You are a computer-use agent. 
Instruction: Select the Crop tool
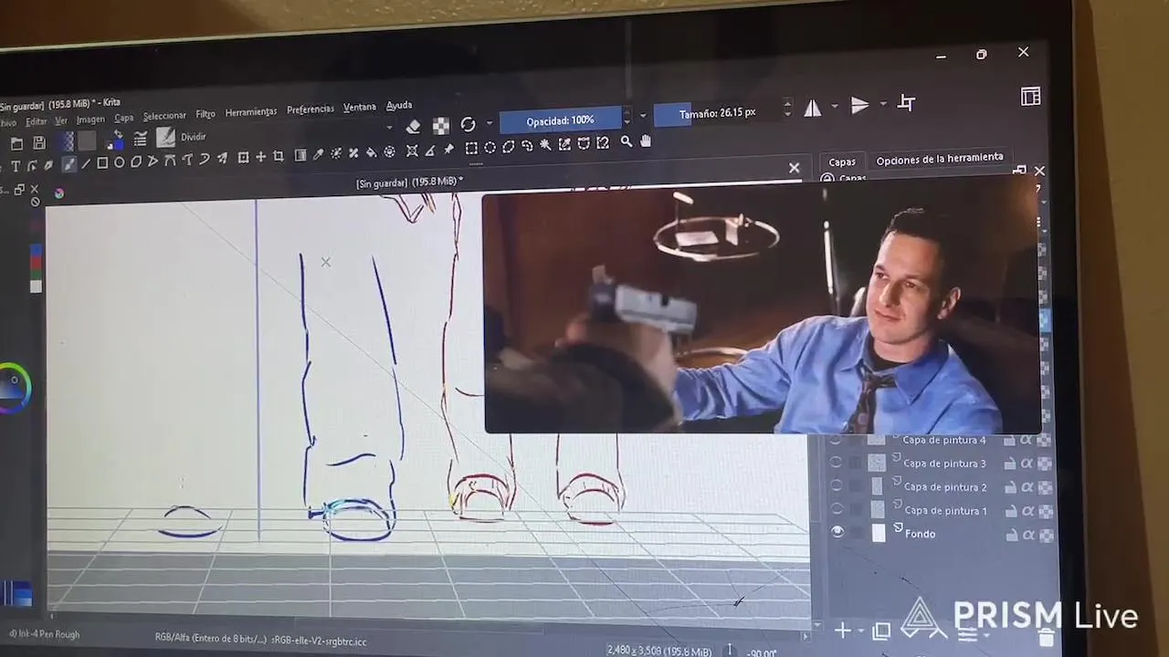278,156
